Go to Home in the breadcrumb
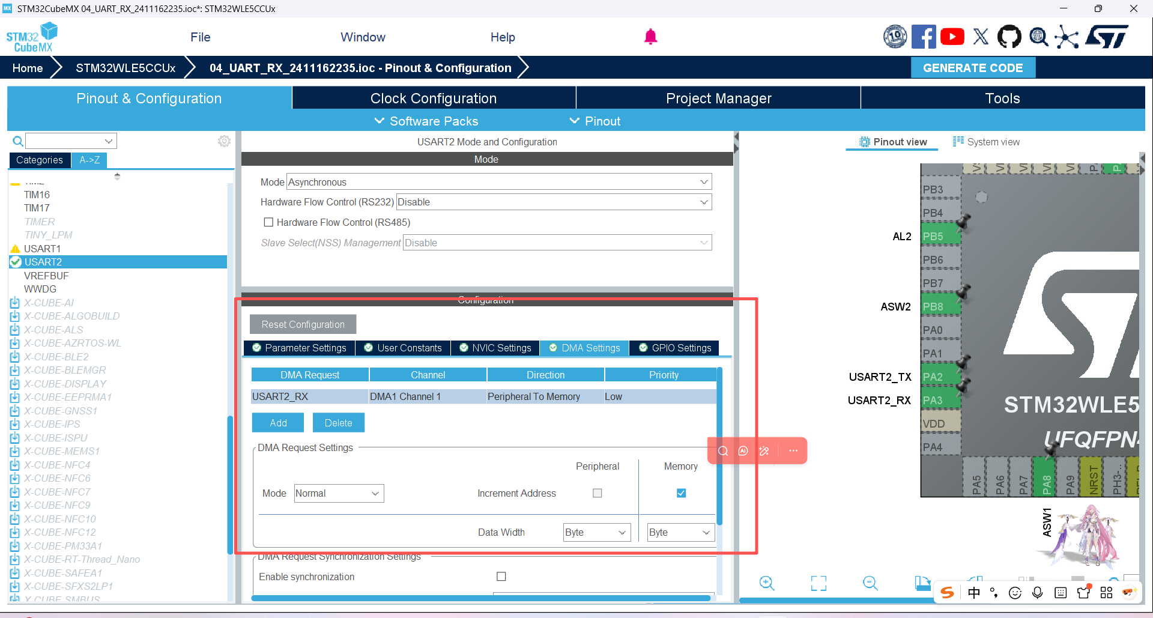The width and height of the screenshot is (1153, 618). (28, 68)
